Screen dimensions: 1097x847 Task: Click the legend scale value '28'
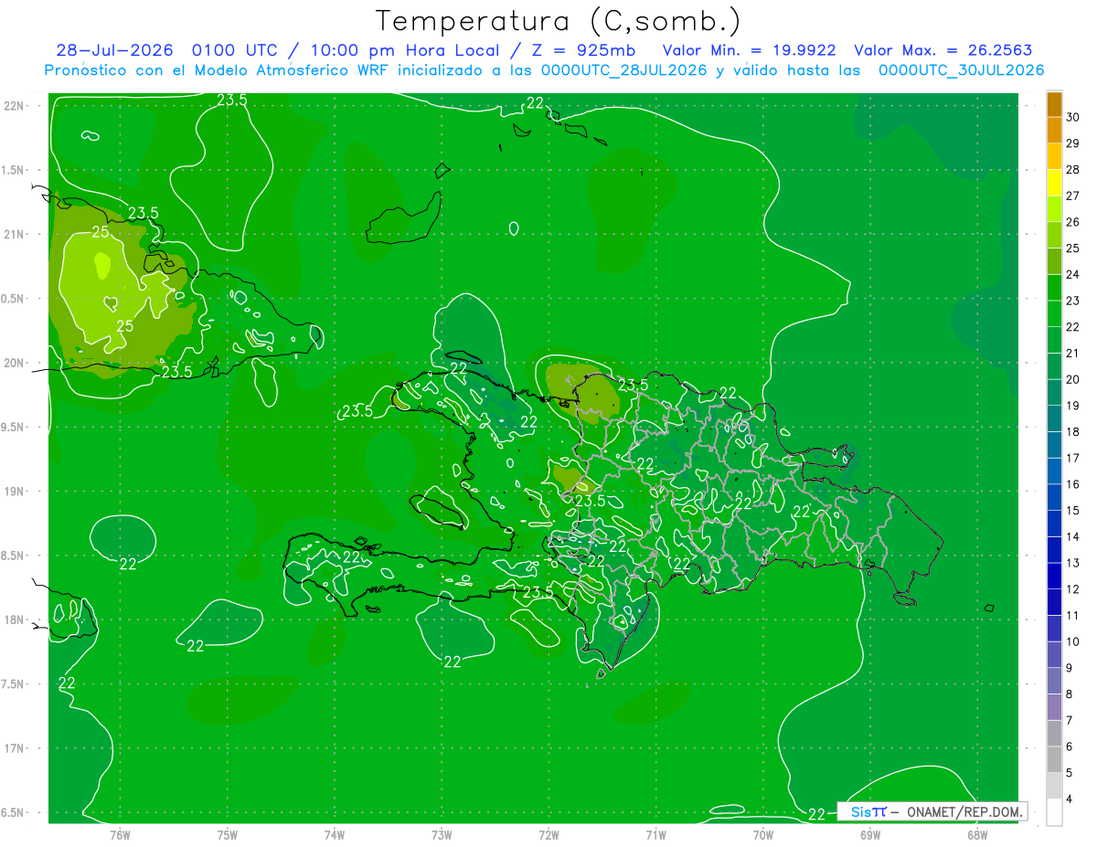[x=1073, y=170]
